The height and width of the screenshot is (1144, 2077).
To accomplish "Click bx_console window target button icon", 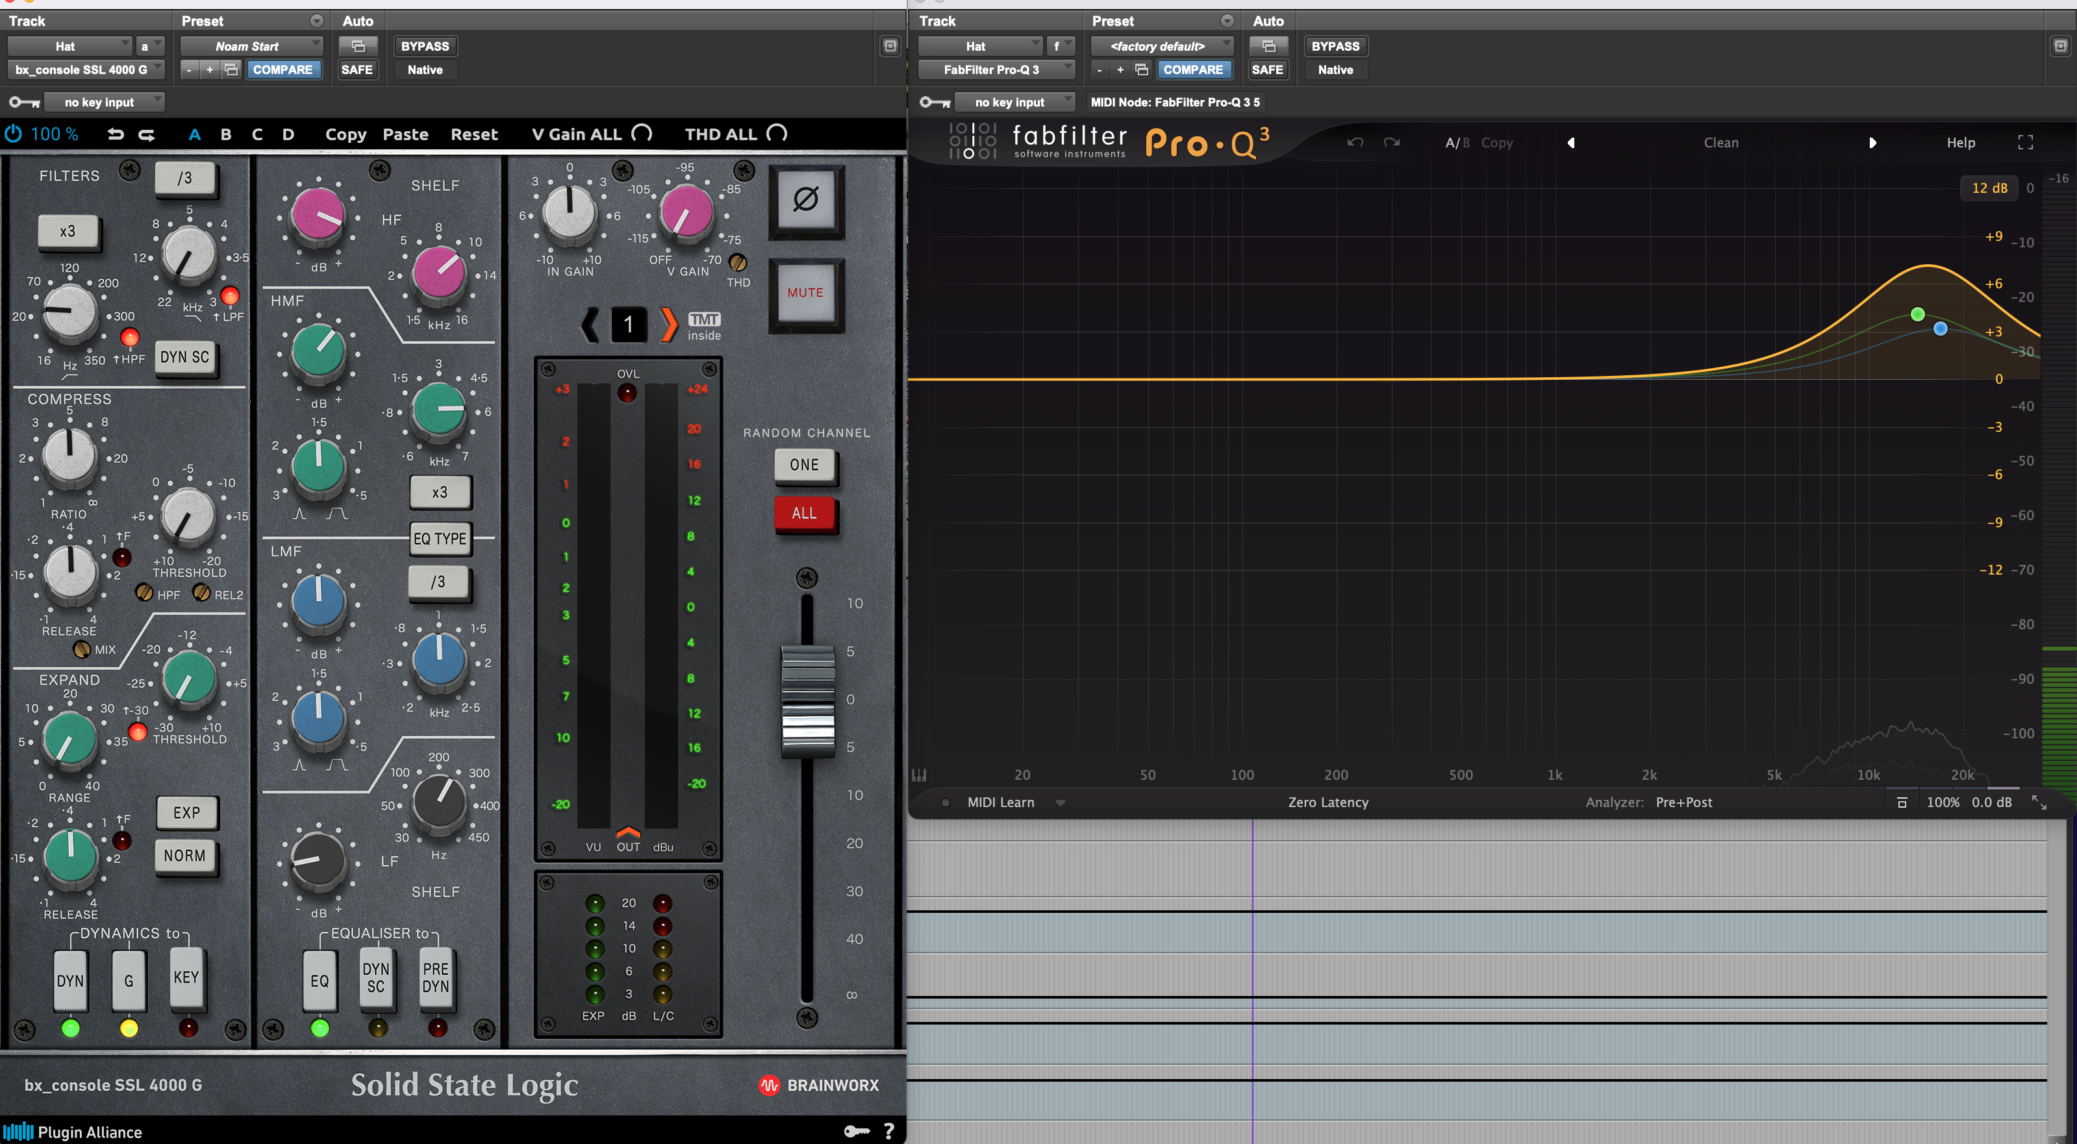I will pos(890,46).
